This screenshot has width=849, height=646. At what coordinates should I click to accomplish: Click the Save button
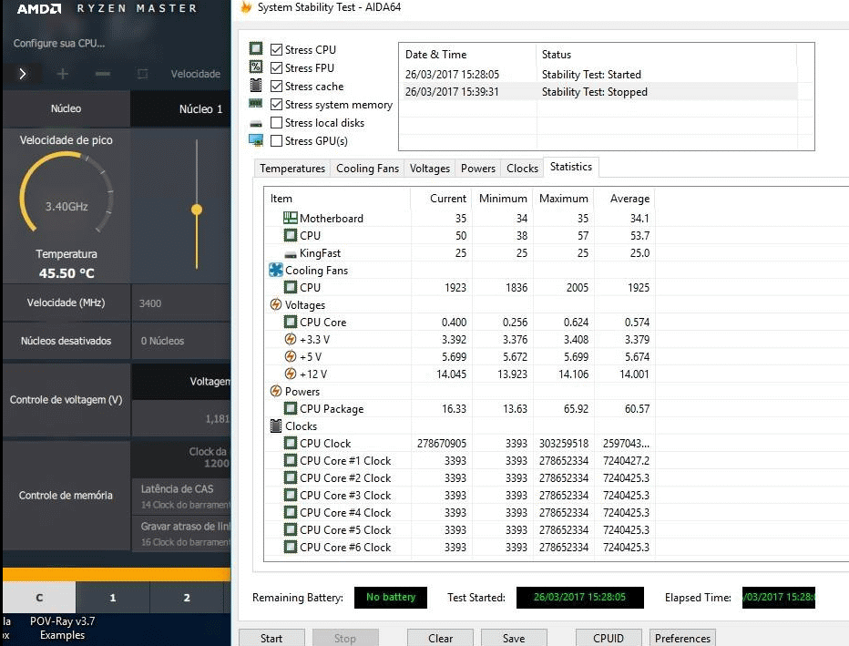[x=513, y=638]
